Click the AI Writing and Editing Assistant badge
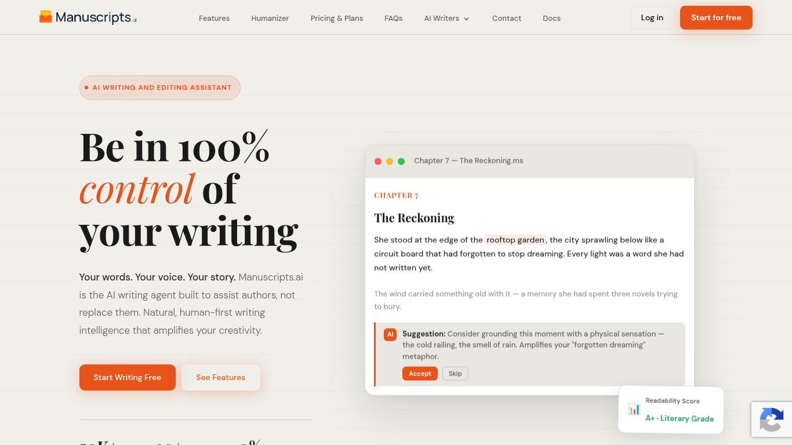The image size is (792, 445). coord(160,87)
